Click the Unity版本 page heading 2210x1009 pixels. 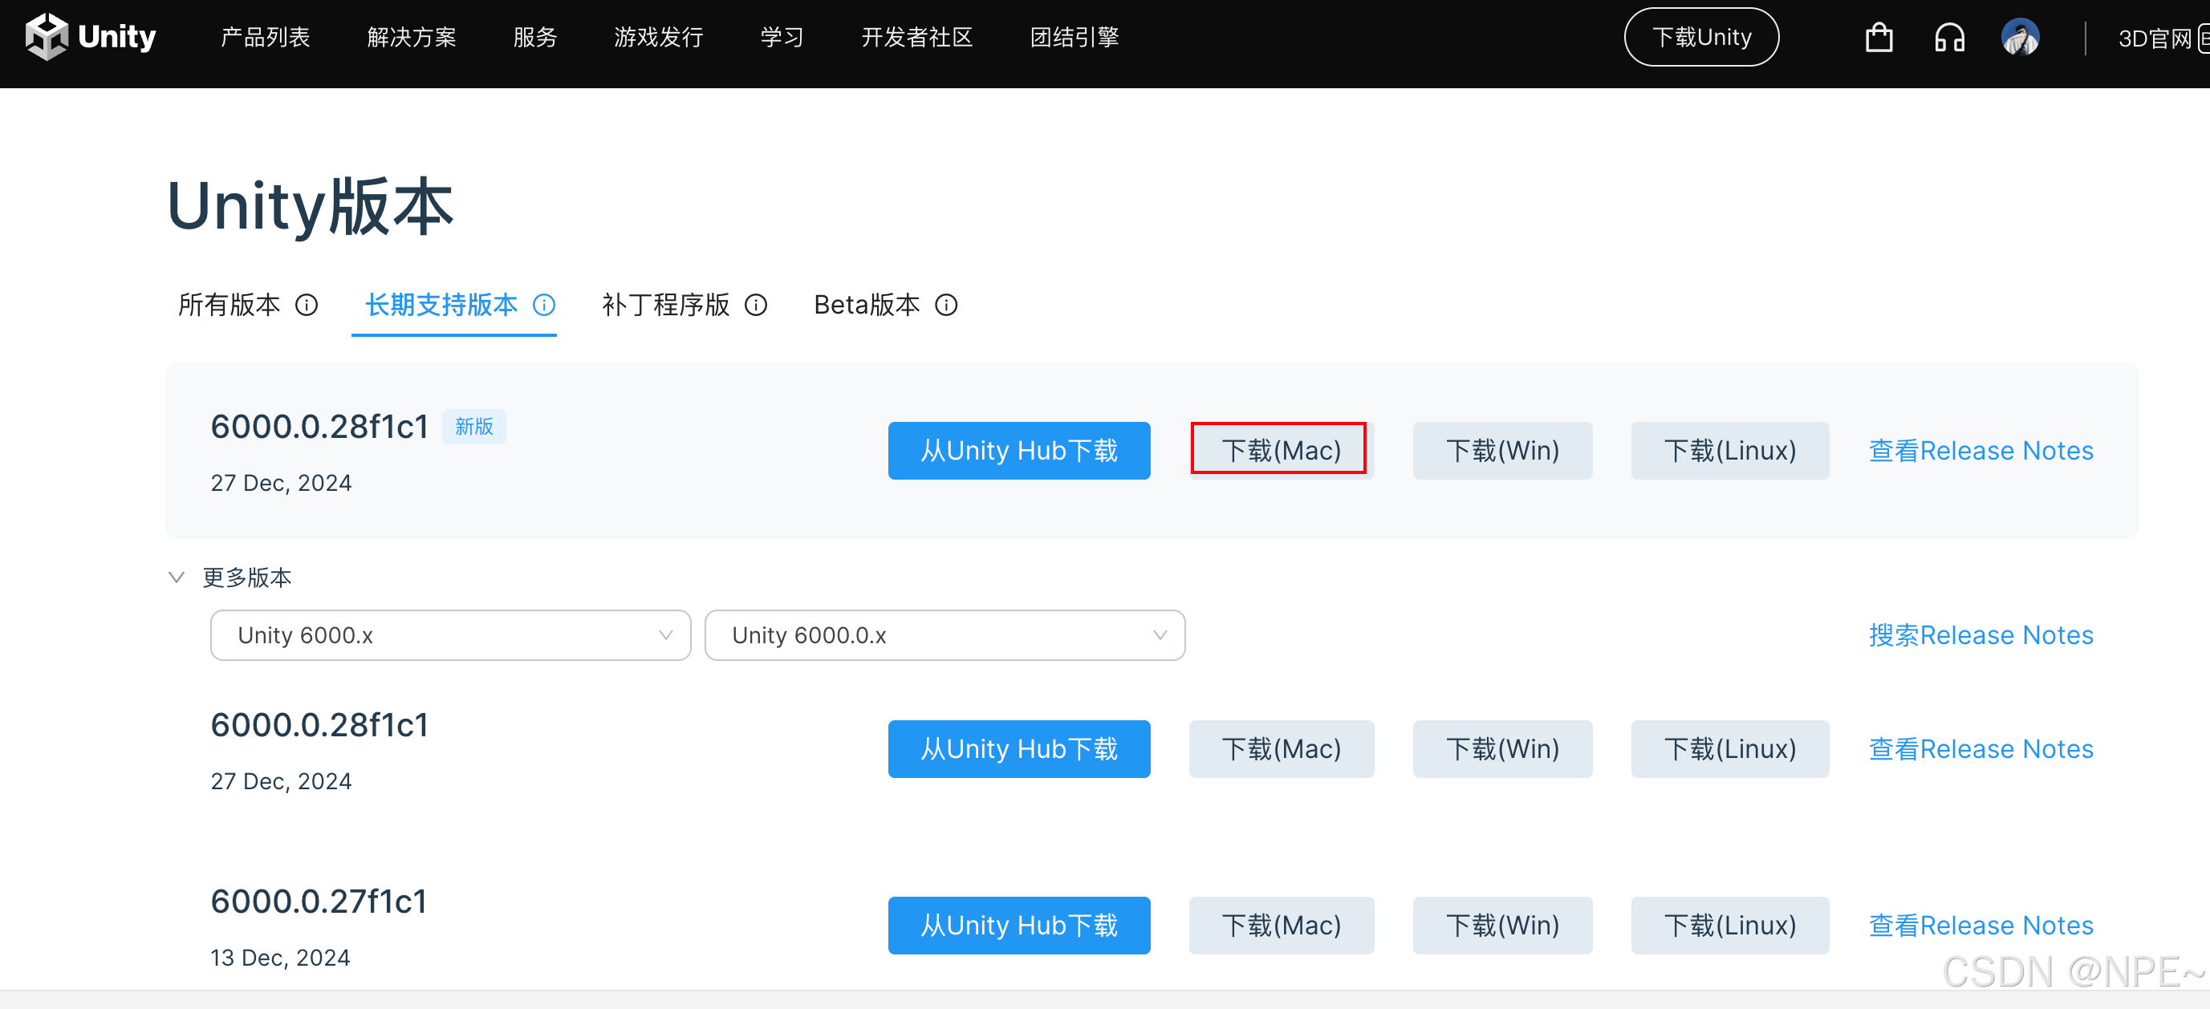(x=310, y=207)
